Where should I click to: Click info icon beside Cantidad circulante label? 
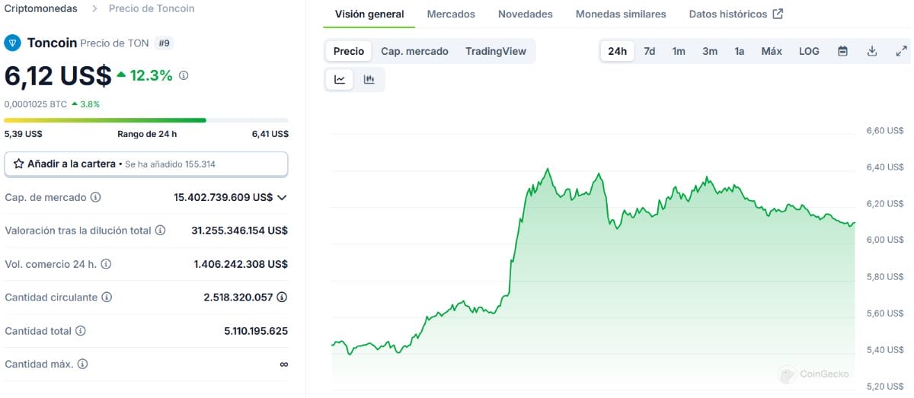107,298
